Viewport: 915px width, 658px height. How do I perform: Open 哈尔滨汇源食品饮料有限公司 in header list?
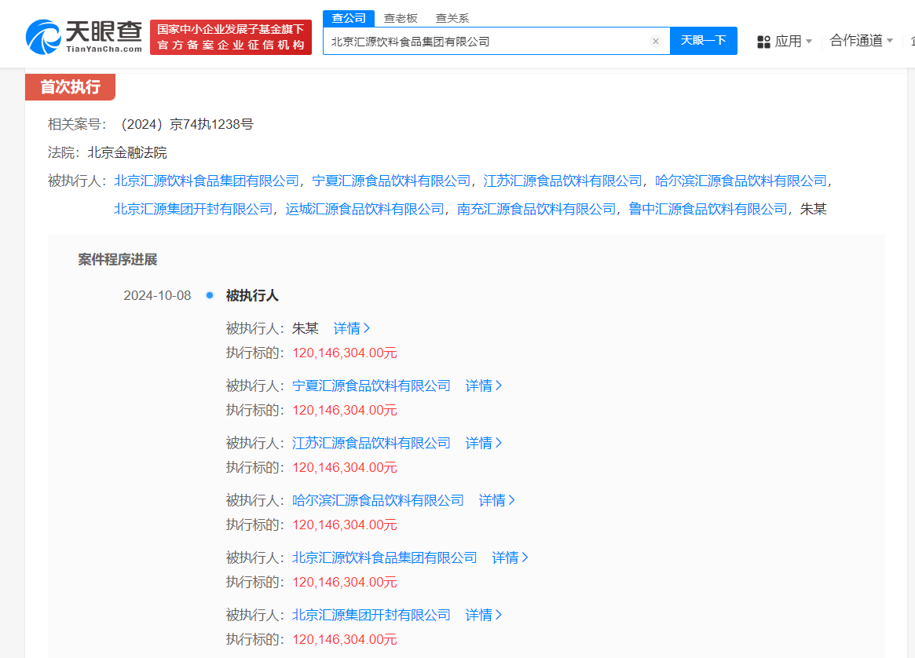(741, 181)
